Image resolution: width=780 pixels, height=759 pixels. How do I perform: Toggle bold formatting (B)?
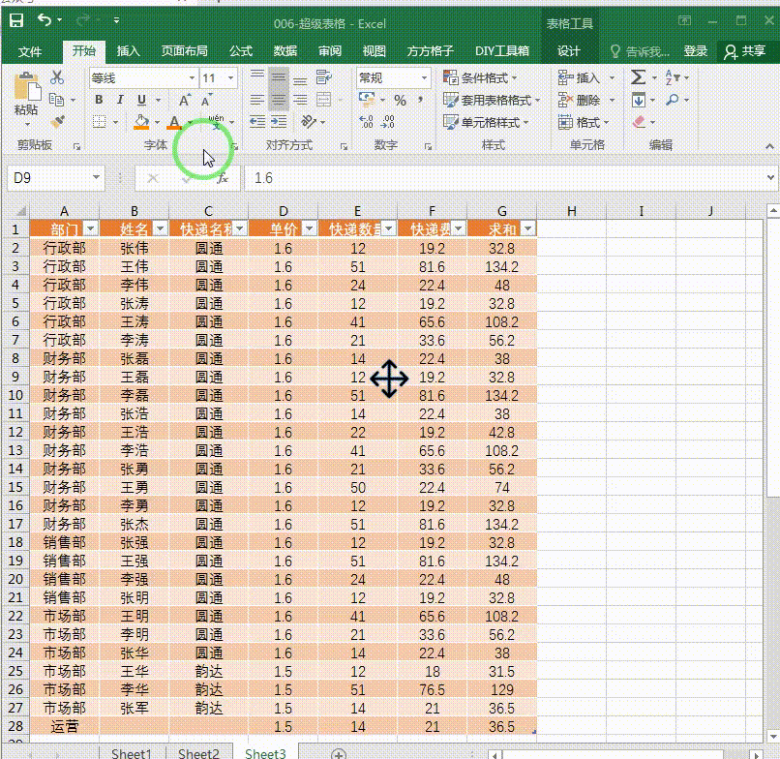point(99,100)
